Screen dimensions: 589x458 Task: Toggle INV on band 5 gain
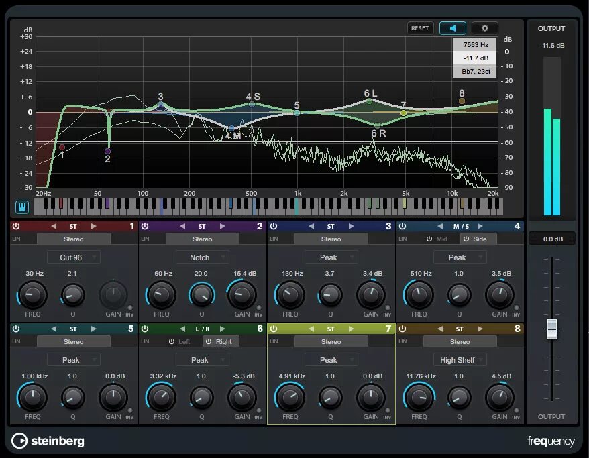pos(129,410)
